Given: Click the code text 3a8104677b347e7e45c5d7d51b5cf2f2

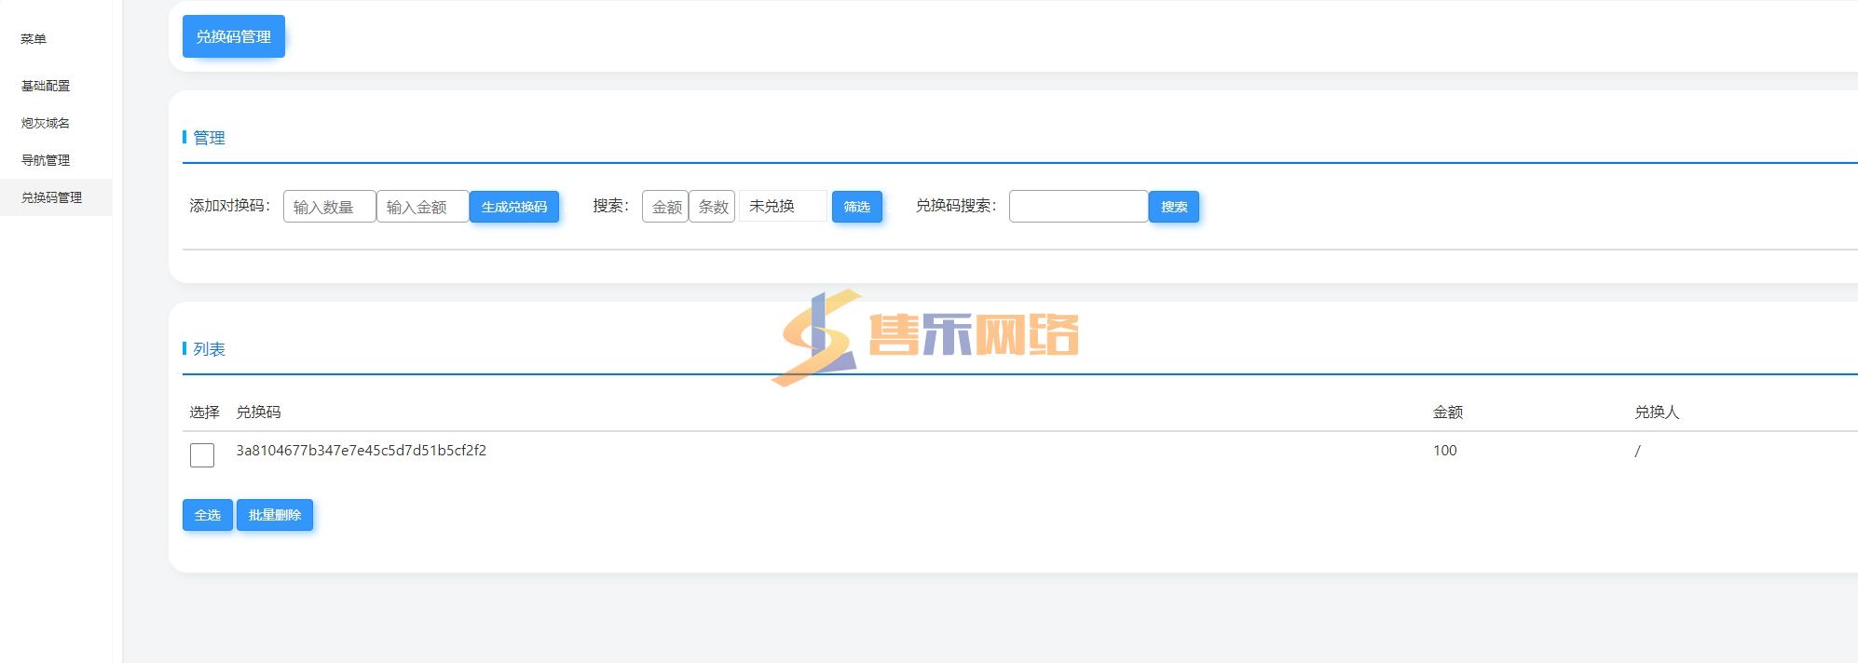Looking at the screenshot, I should 362,451.
